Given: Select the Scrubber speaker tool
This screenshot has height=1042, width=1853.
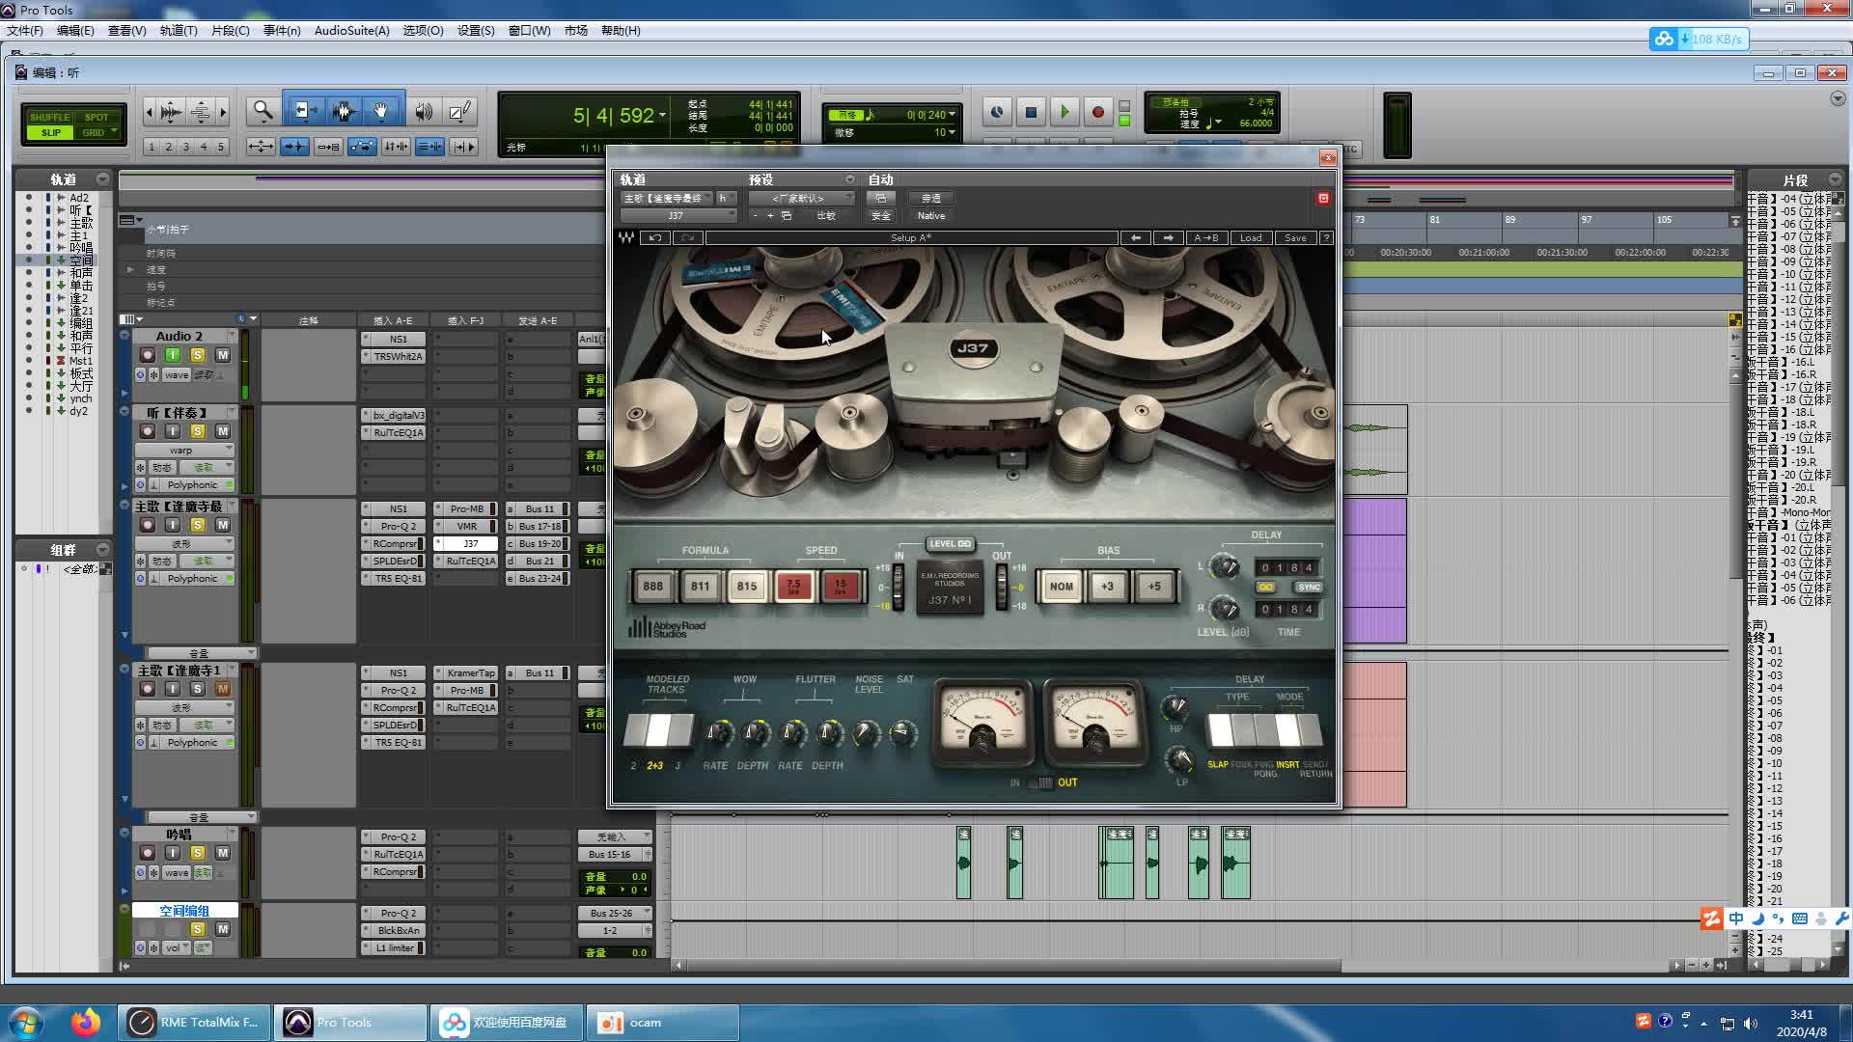Looking at the screenshot, I should point(424,112).
